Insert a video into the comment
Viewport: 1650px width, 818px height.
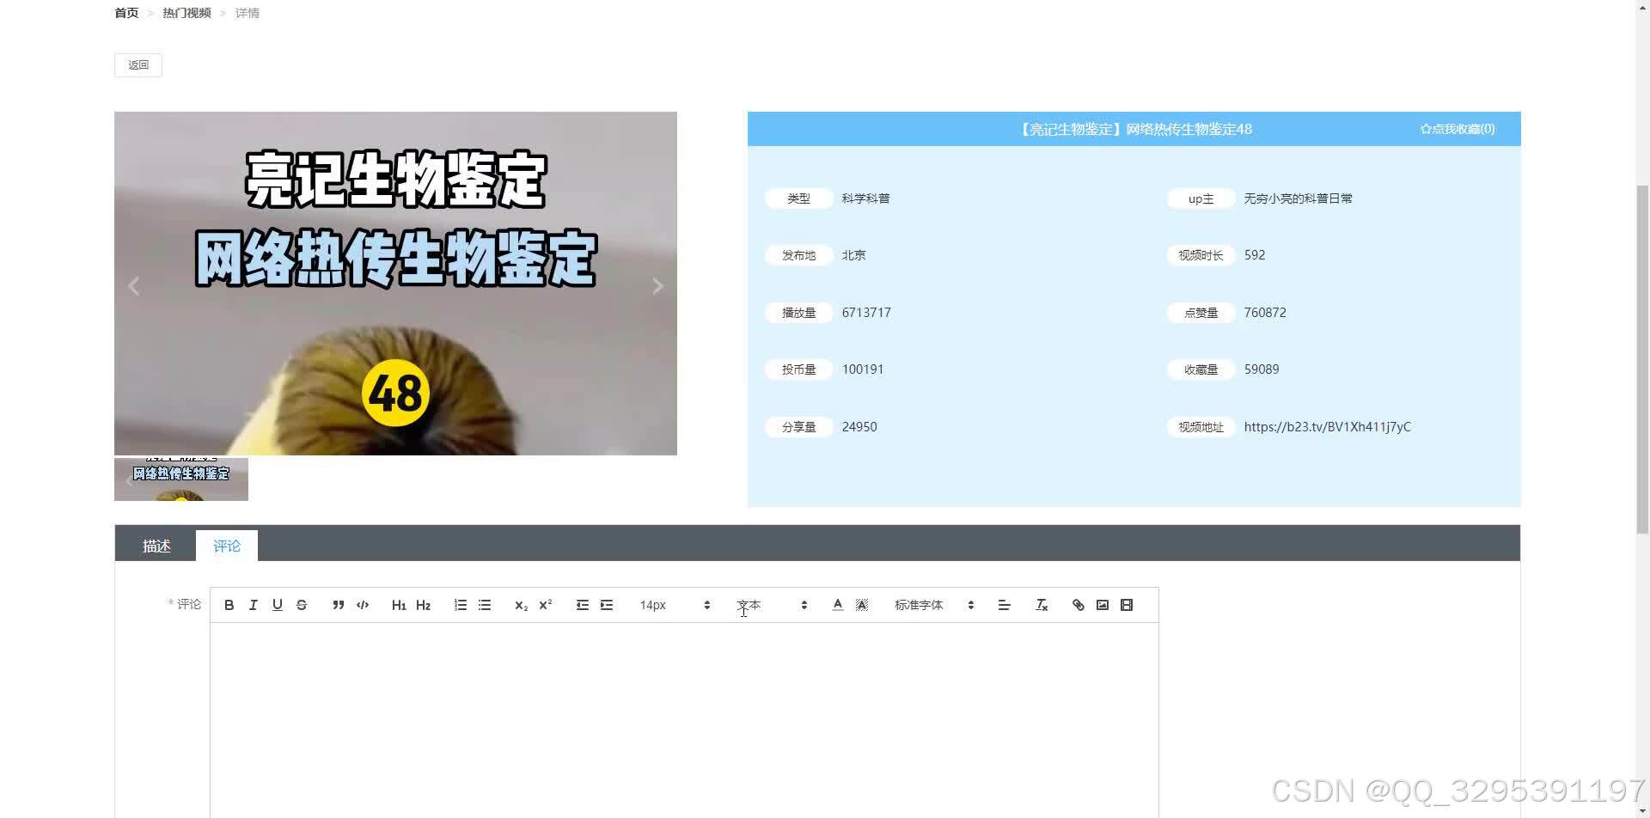(x=1127, y=605)
